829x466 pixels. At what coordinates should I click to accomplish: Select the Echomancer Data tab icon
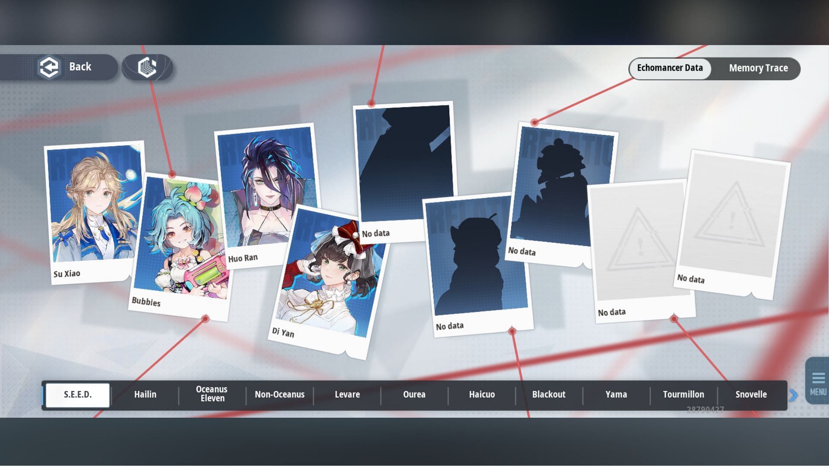click(x=670, y=68)
